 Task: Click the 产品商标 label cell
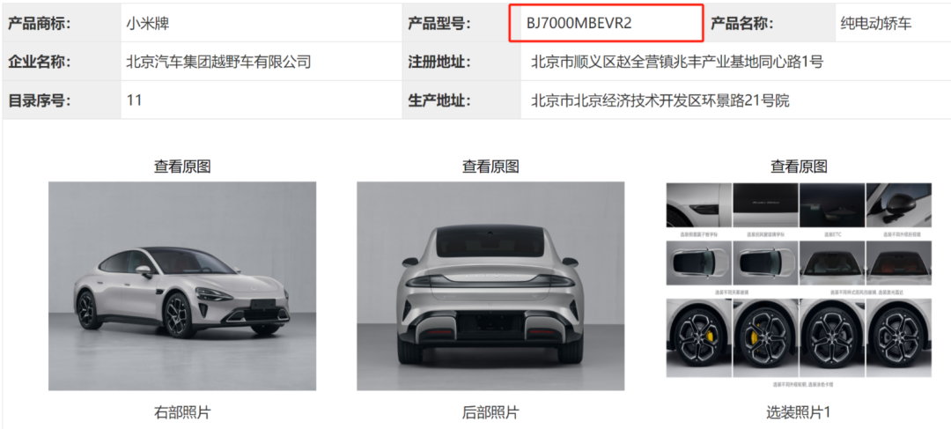[x=61, y=24]
